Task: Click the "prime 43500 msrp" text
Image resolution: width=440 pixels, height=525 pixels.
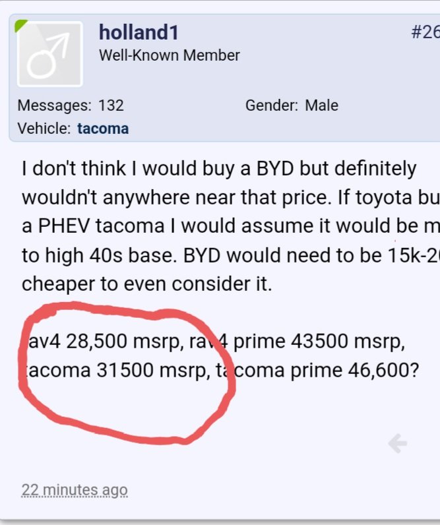Action: 319,342
